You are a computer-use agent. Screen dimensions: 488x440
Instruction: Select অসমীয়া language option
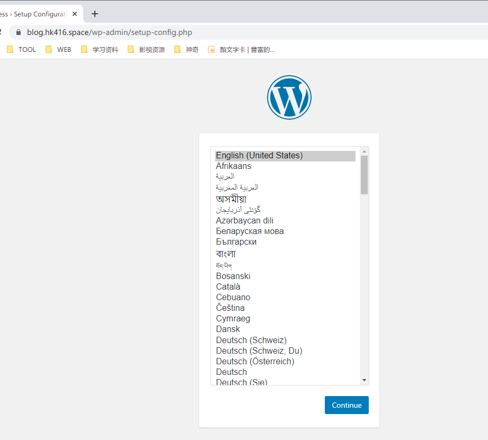285,199
